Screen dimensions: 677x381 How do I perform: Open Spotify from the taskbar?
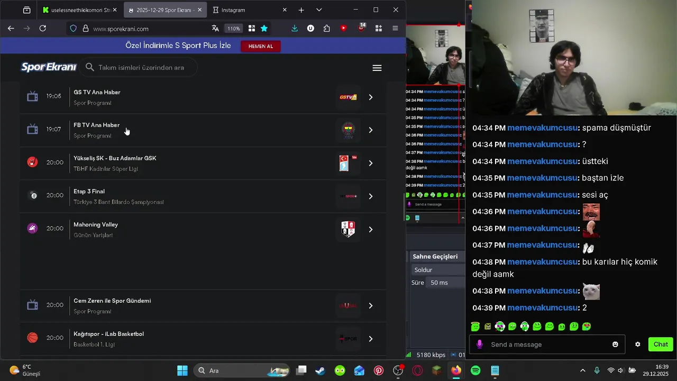pyautogui.click(x=475, y=370)
